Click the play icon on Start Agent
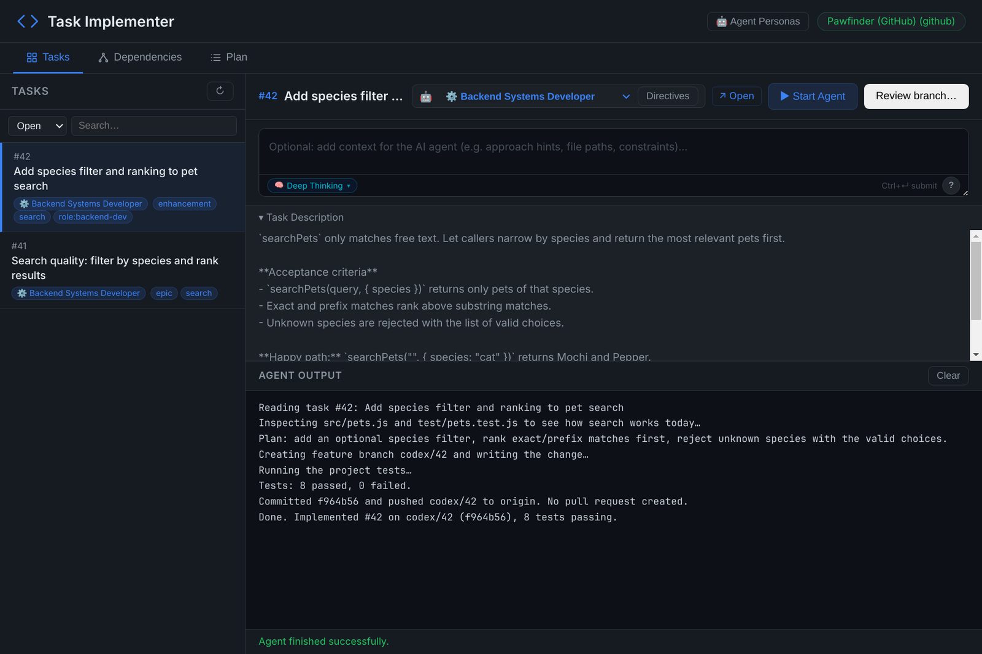 784,96
